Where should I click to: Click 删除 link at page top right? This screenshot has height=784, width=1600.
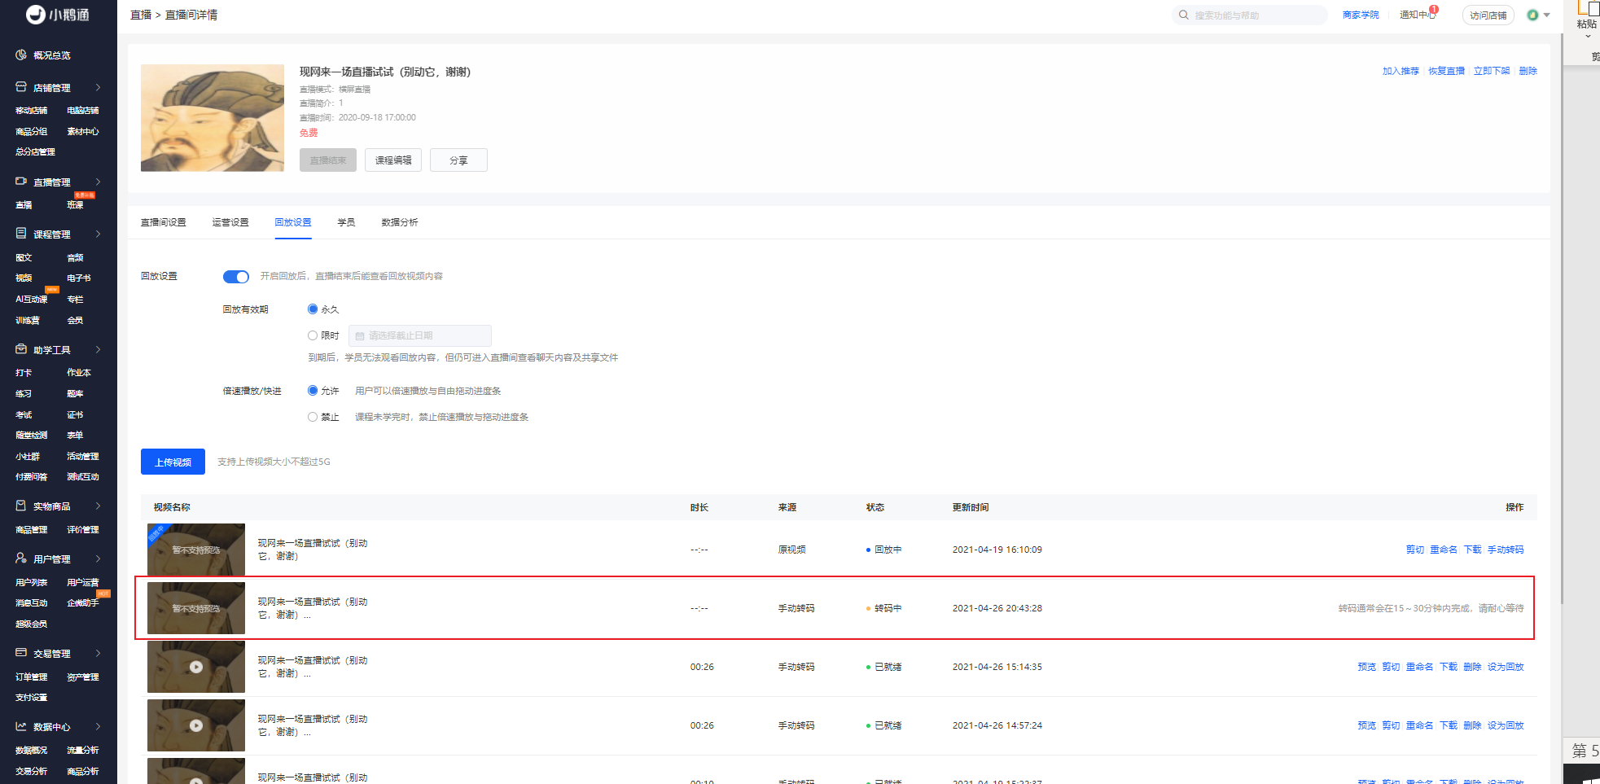click(1528, 71)
